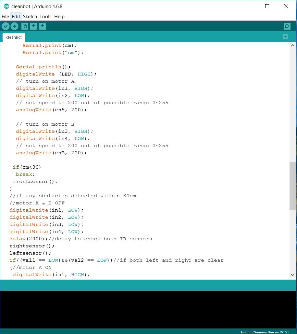Open a sketch with up-arrow icon
This screenshot has width=297, height=334.
pyautogui.click(x=33, y=26)
